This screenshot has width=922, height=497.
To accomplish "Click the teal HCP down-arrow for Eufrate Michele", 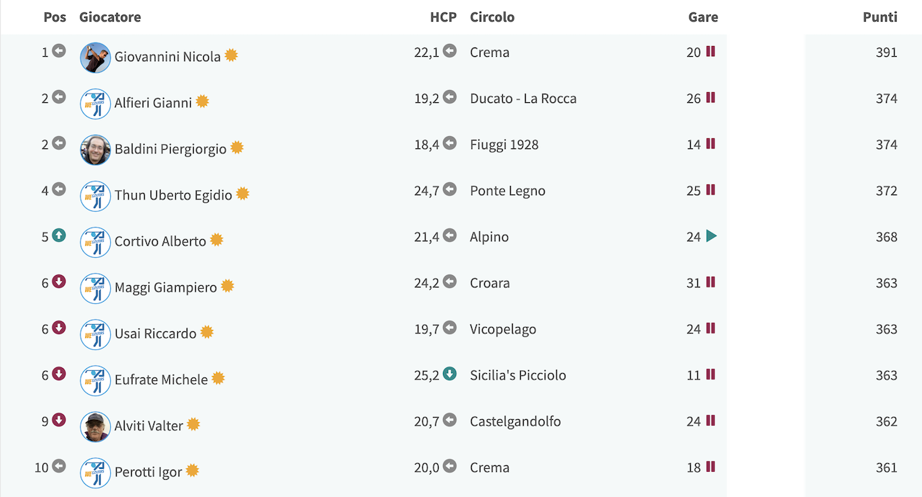I will [x=449, y=374].
